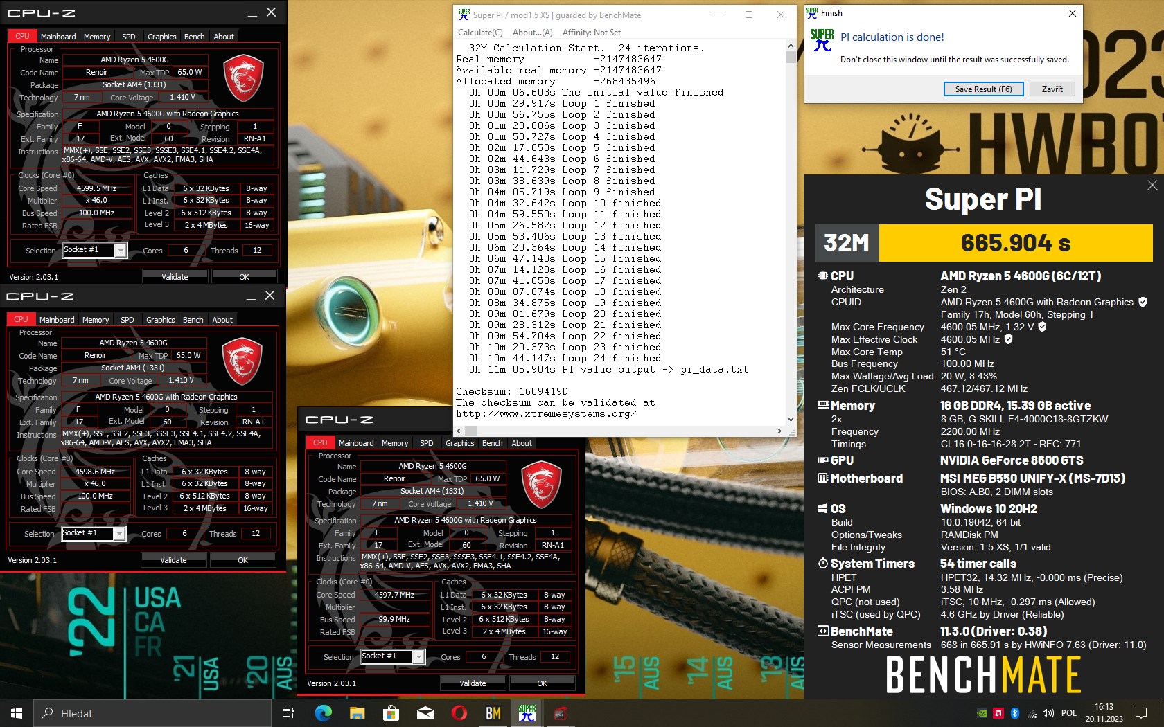
Task: Click the CPUID verified shield badge
Action: [x=1143, y=302]
